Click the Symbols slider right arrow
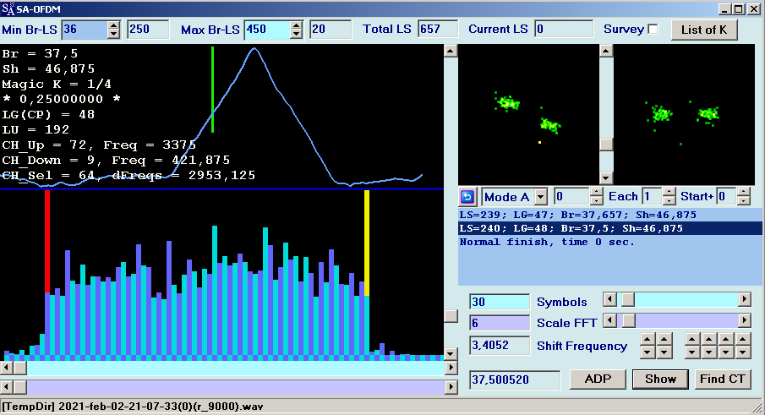765x415 pixels. (744, 299)
